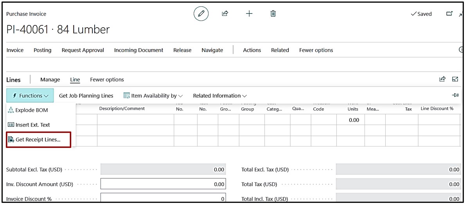This screenshot has height=204, width=465.
Task: Open invoice in new window icon
Action: coord(449,14)
